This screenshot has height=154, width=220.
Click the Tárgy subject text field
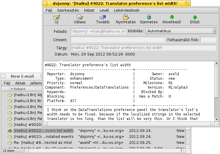pyautogui.click(x=143, y=48)
